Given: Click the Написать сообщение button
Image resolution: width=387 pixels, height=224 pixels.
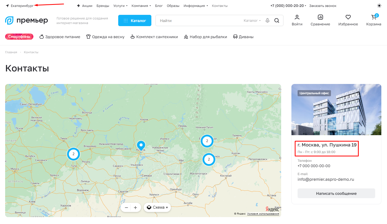Looking at the screenshot, I should tap(336, 194).
